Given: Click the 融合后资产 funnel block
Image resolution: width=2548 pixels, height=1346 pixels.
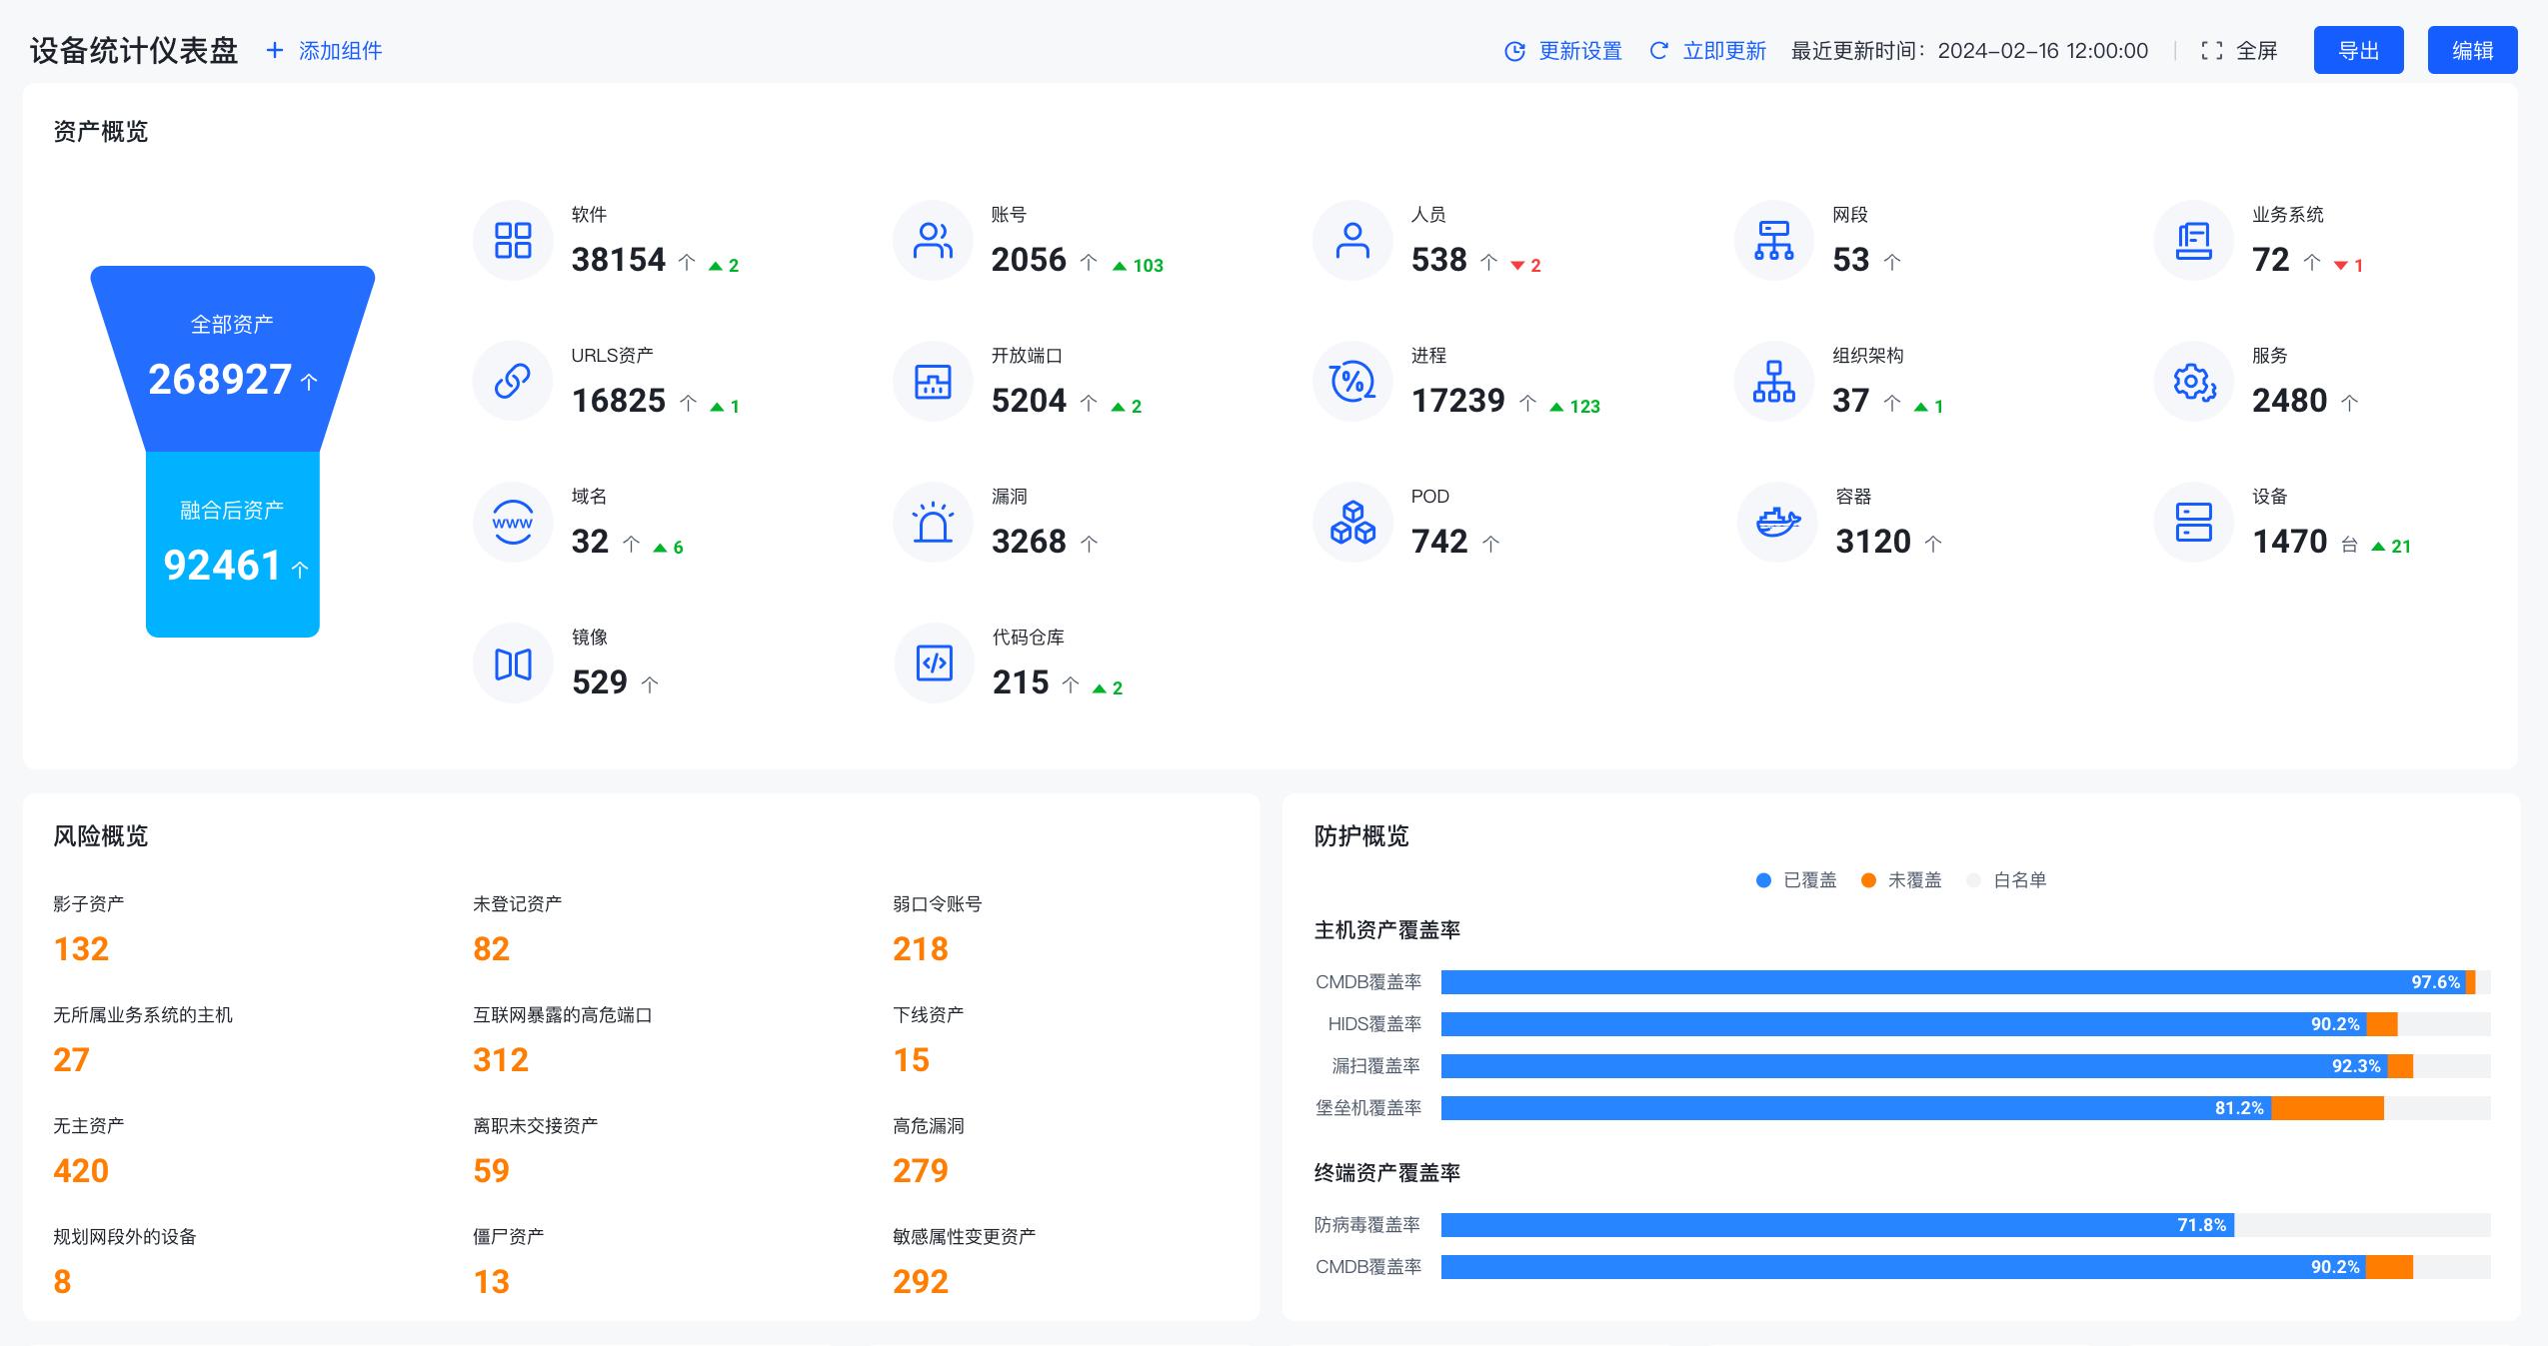Looking at the screenshot, I should coord(232,545).
